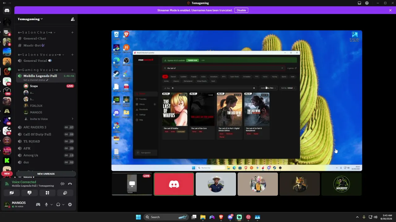Open Discord home direct messages icon

7,10
